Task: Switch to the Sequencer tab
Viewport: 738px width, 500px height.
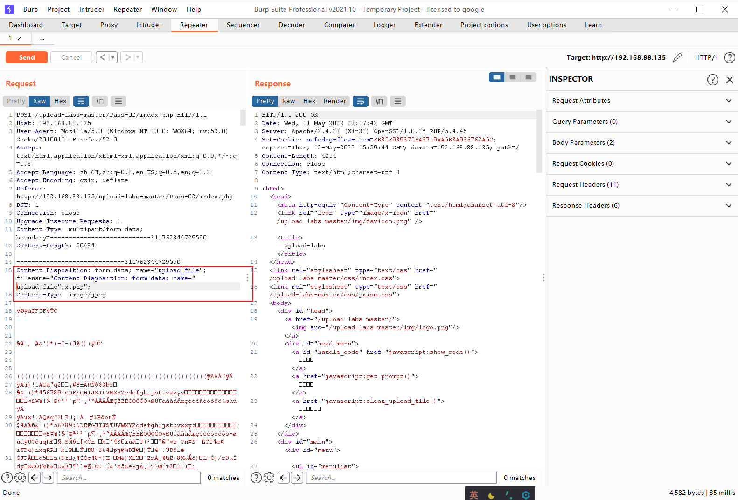Action: coord(244,25)
